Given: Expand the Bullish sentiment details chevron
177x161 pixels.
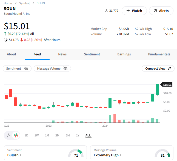Looking at the screenshot, I should click(21, 155).
